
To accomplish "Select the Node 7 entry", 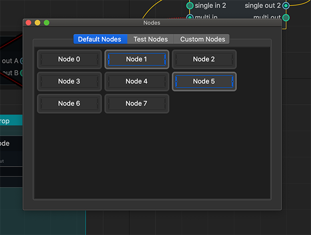I will [137, 104].
